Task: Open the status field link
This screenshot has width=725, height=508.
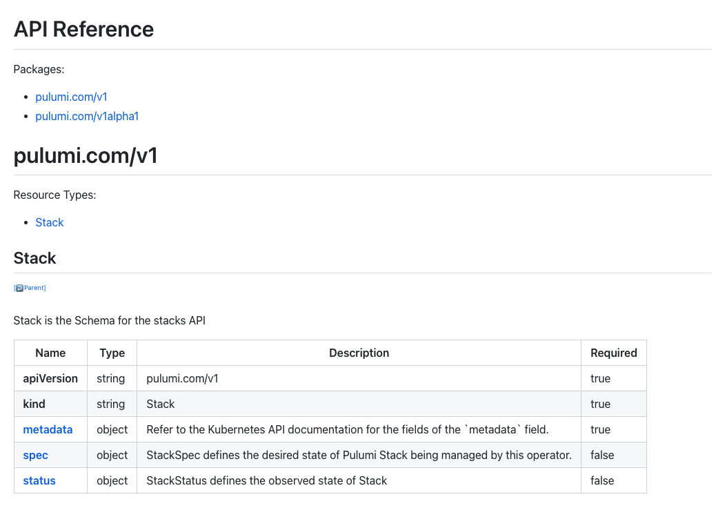Action: pyautogui.click(x=39, y=480)
